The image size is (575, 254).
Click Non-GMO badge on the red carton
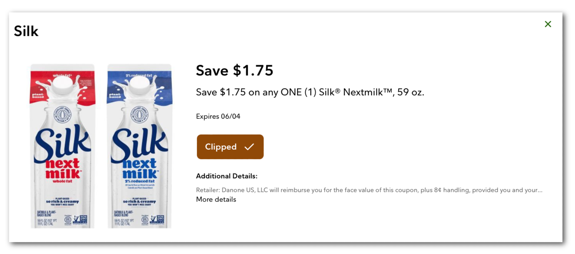point(81,219)
